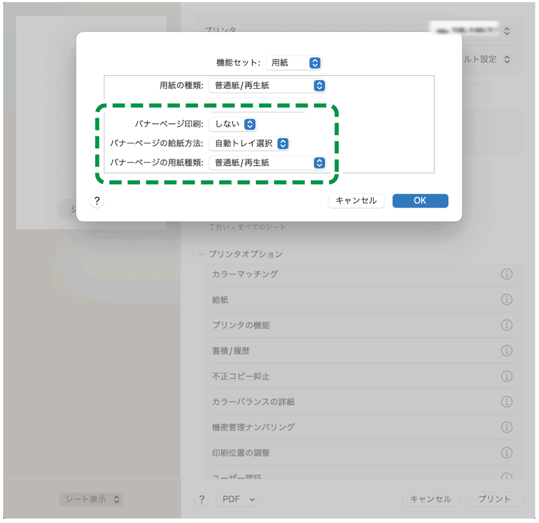
Task: Open カラーバランスの詳細 with its info icon
Action: pos(506,402)
